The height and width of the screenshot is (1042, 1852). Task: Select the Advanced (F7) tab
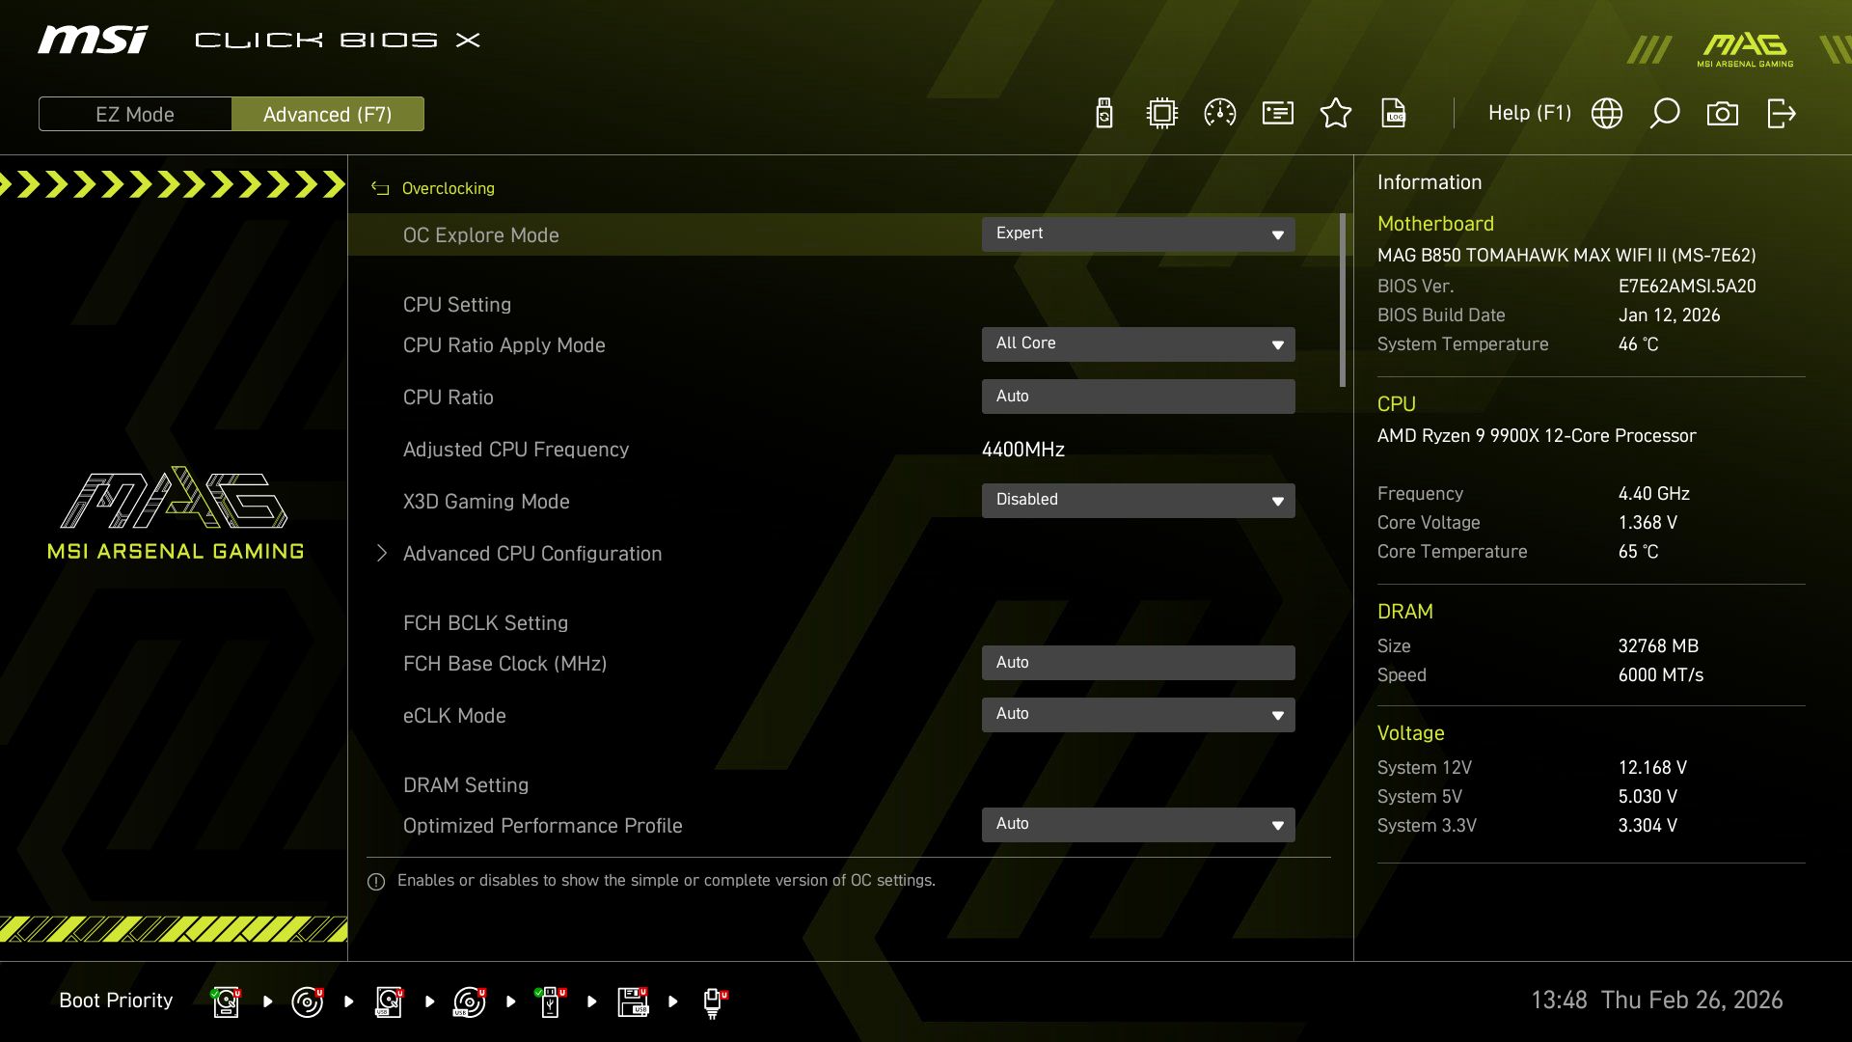point(328,113)
